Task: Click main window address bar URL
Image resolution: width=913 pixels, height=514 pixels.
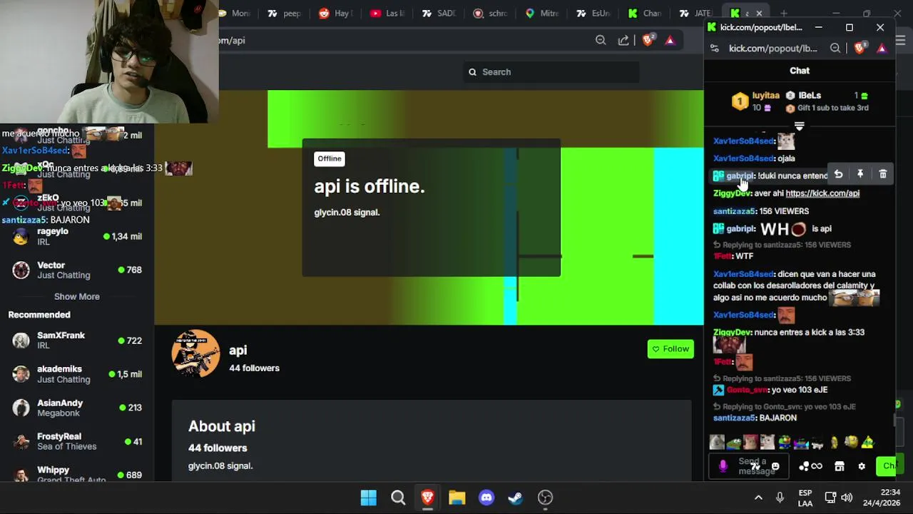Action: (232, 41)
